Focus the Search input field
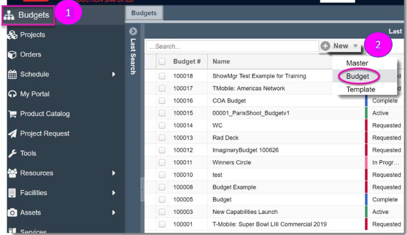This screenshot has width=407, height=235. (232, 46)
